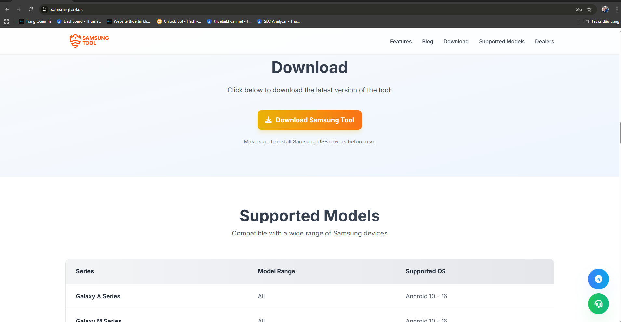Open the thuetaikhoan.net bookmark
621x322 pixels.
[x=229, y=21]
